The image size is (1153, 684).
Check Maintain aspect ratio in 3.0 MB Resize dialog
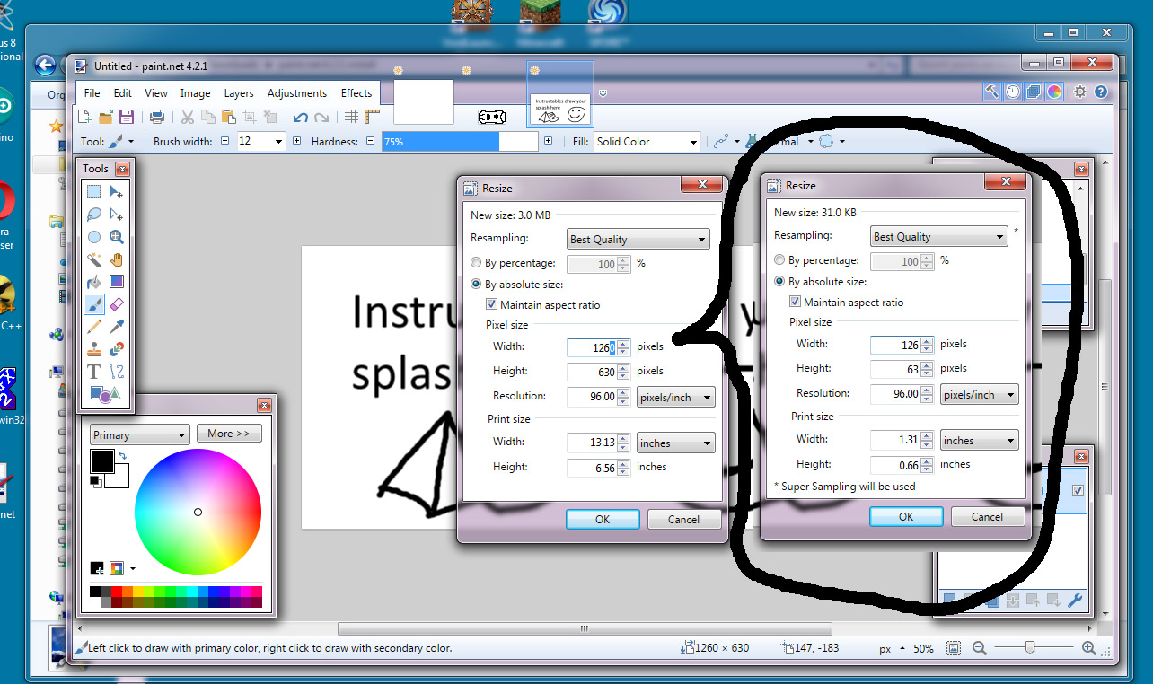pyautogui.click(x=491, y=305)
